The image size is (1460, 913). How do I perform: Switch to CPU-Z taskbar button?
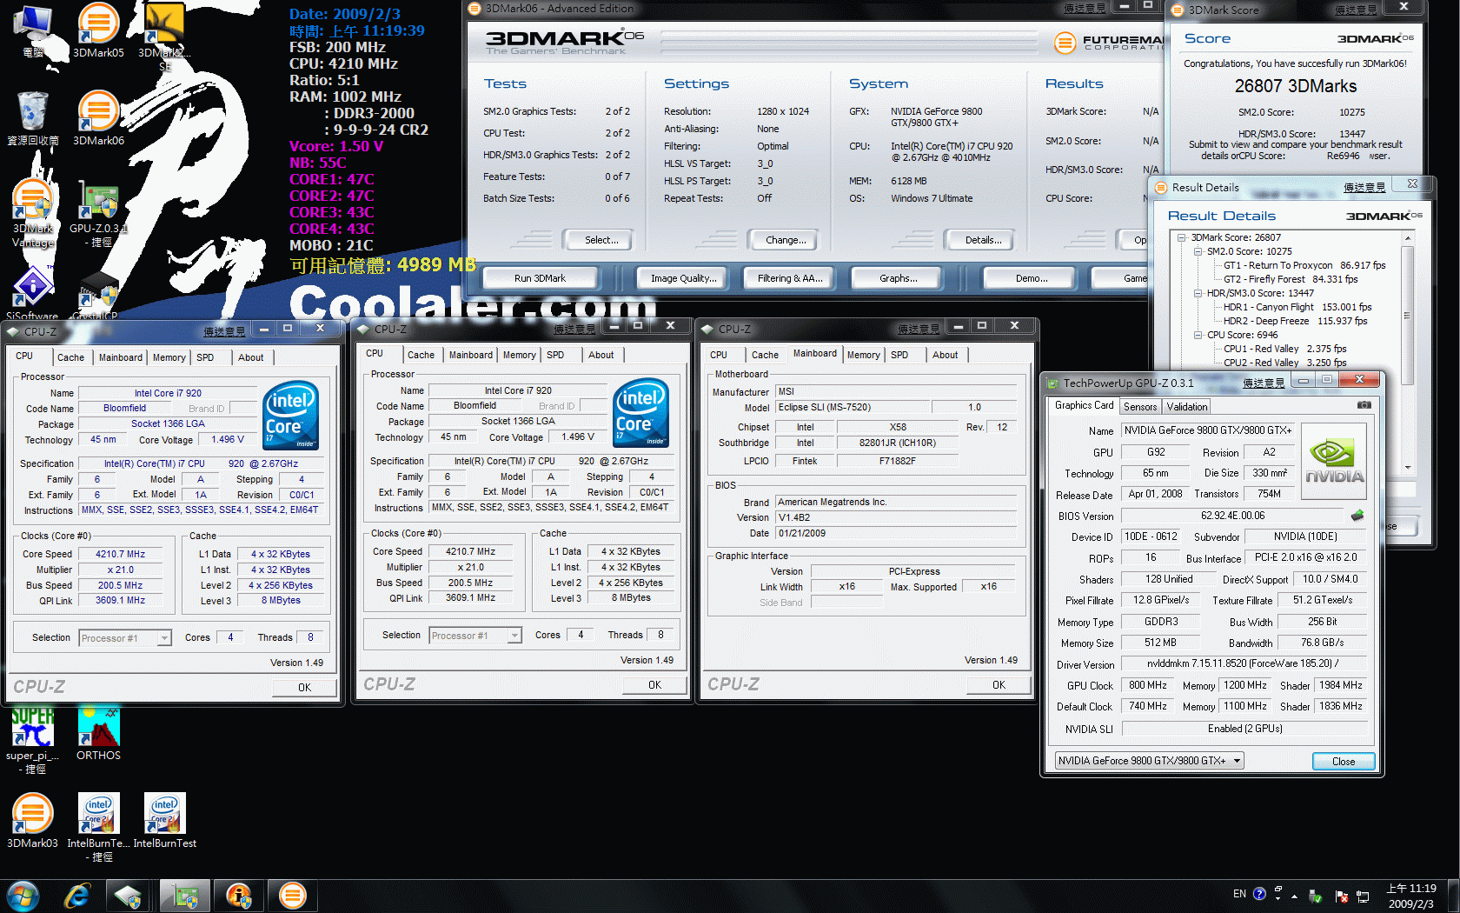[x=129, y=896]
